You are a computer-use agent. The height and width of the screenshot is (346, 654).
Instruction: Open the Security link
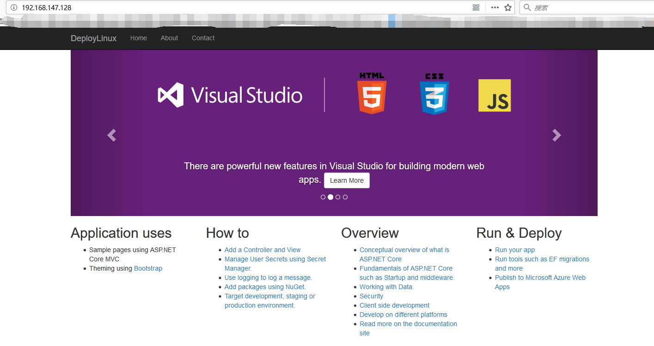[x=371, y=296]
